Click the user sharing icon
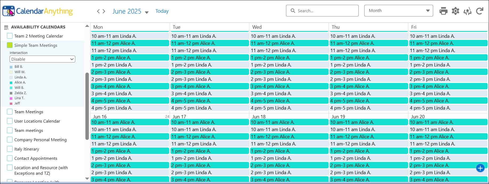The height and width of the screenshot is (184, 489). point(467,11)
